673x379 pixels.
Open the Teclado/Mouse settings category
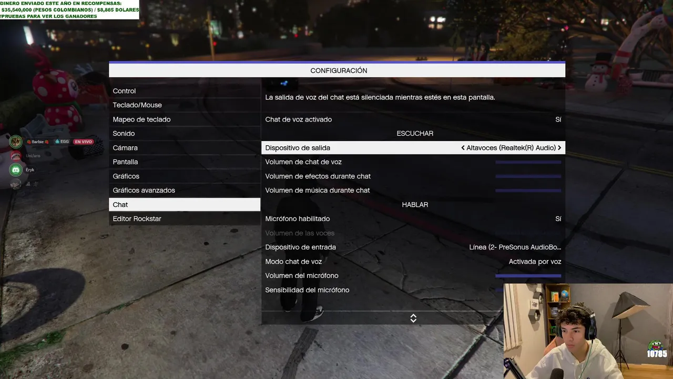(185, 105)
